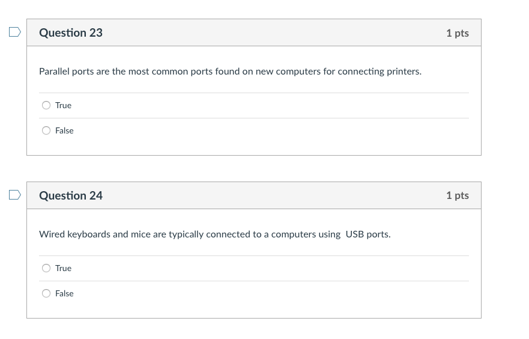Click the "True" answer label under parallel ports question
Viewport: 529px width, 339px height.
point(63,105)
